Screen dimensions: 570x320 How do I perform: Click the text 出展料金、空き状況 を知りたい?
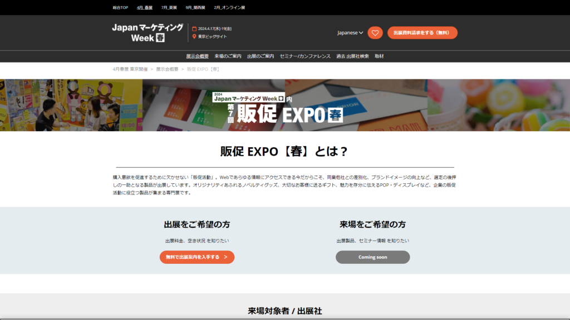pos(197,241)
